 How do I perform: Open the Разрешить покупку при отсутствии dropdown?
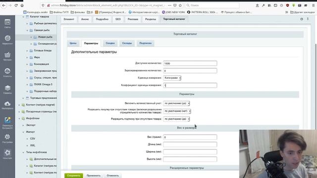coord(177,111)
